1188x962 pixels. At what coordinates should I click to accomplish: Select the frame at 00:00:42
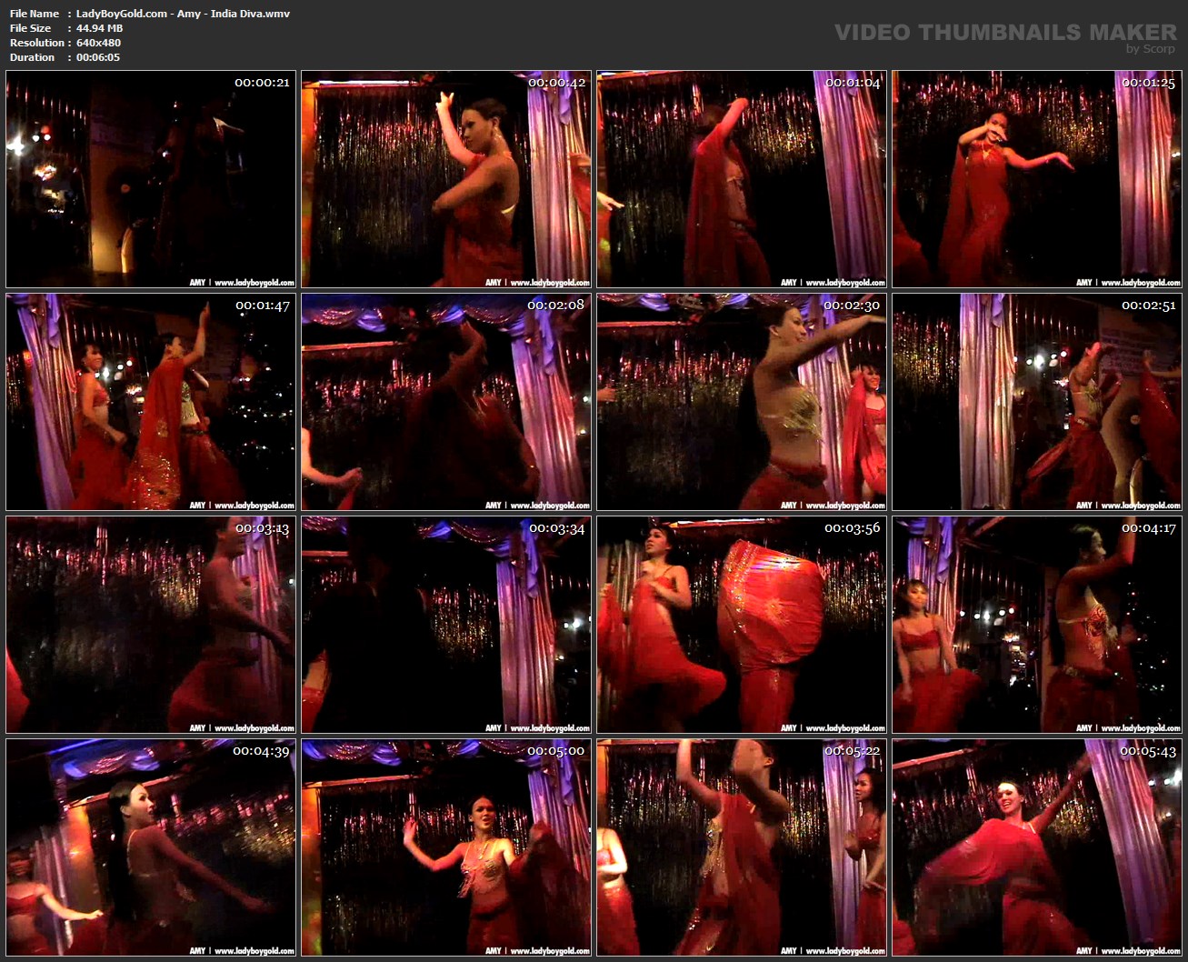[x=446, y=180]
